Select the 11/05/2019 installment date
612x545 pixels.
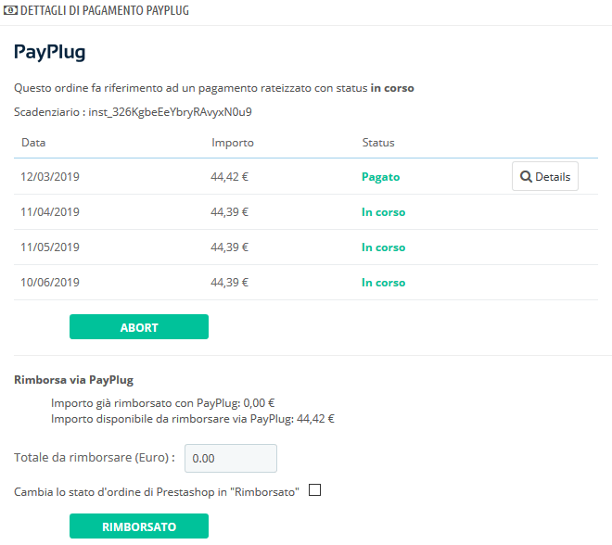coord(50,247)
